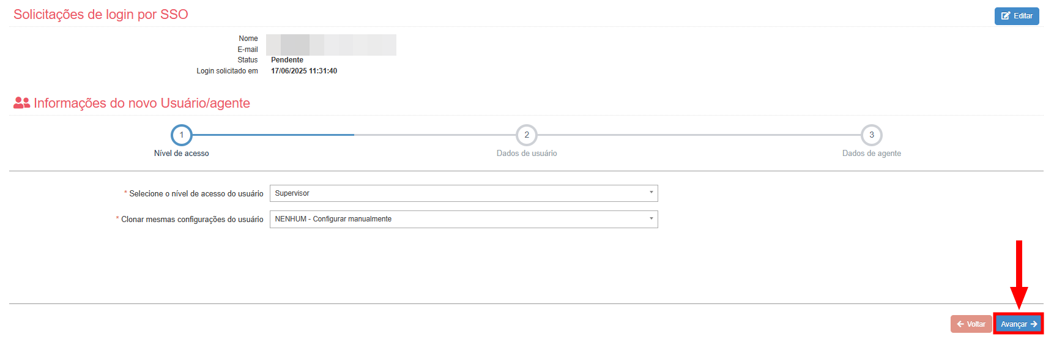The width and height of the screenshot is (1054, 353).
Task: Open the clone settings dropdown showing NENHUM
Action: pos(459,219)
